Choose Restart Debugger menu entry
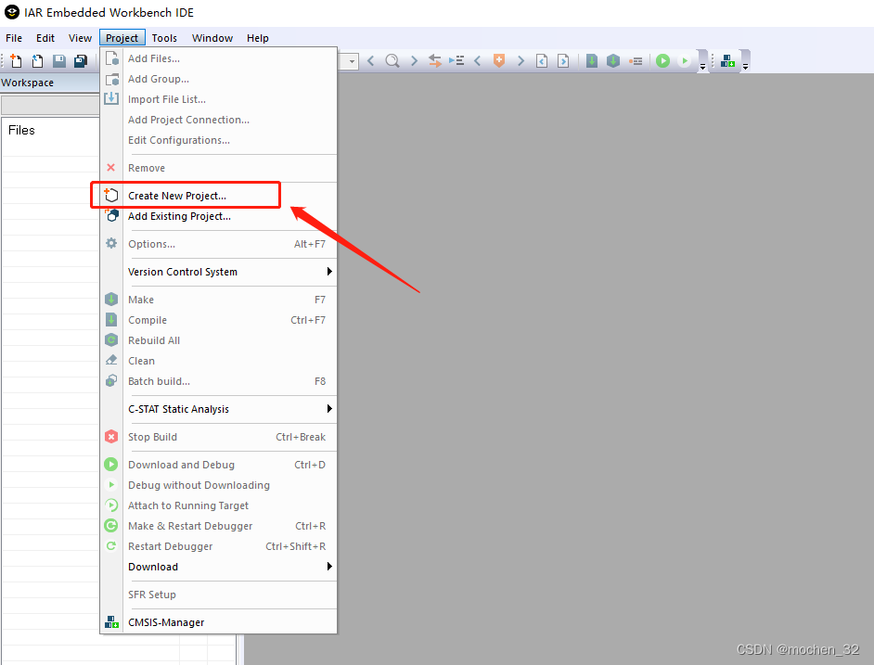 click(219, 546)
